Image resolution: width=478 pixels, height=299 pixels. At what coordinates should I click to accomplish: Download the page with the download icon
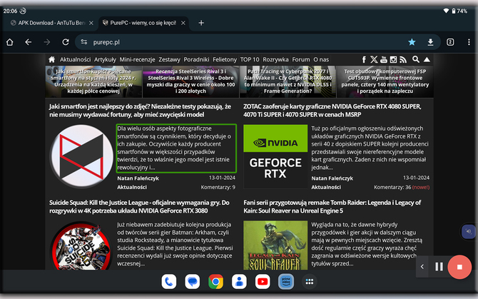point(430,42)
